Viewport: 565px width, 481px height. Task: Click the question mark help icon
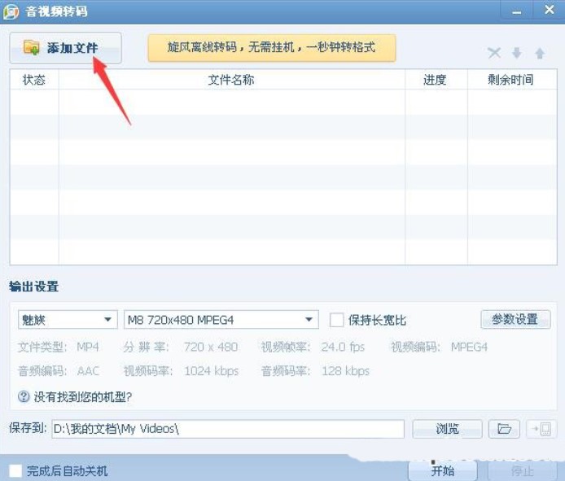click(x=24, y=396)
